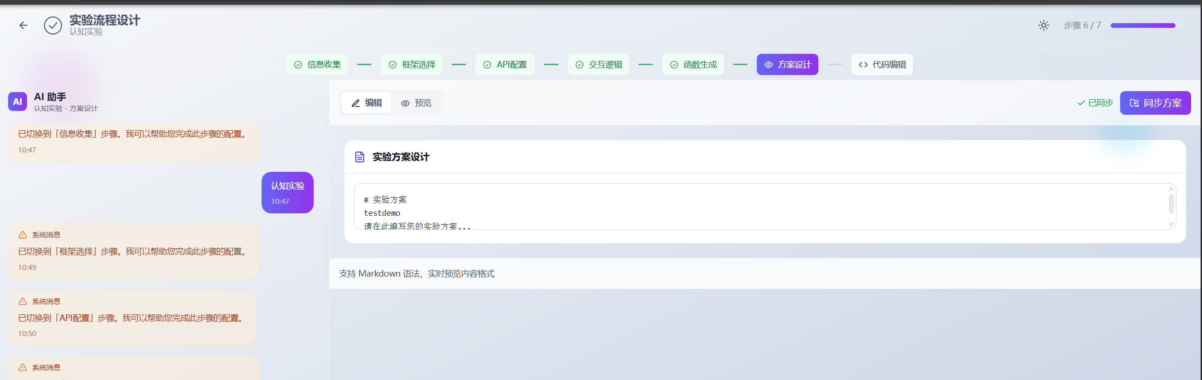This screenshot has height=380, width=1202.
Task: Click the 10:50 timestamp
Action: [x=27, y=334]
